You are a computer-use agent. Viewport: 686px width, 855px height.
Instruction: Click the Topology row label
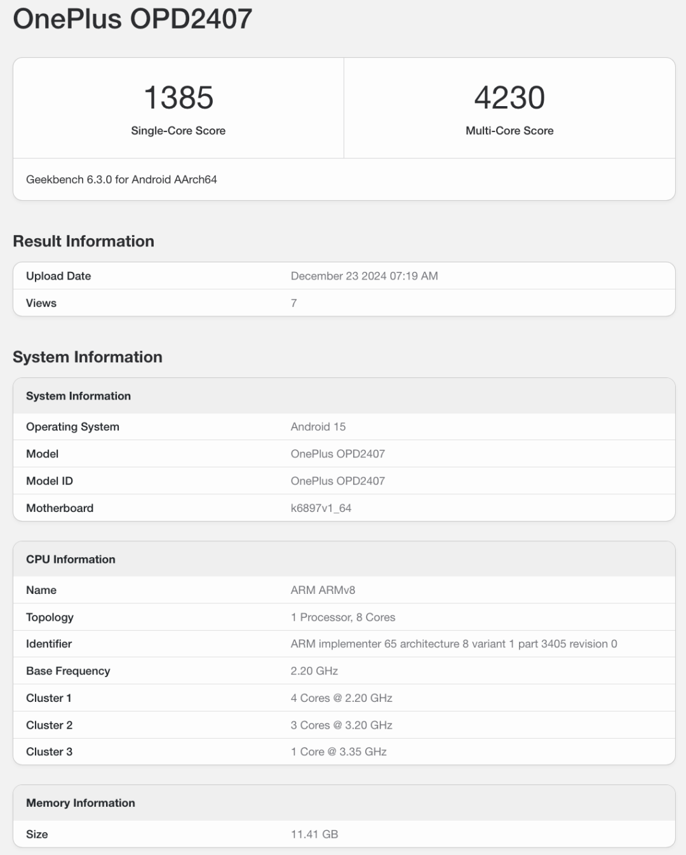pos(50,617)
